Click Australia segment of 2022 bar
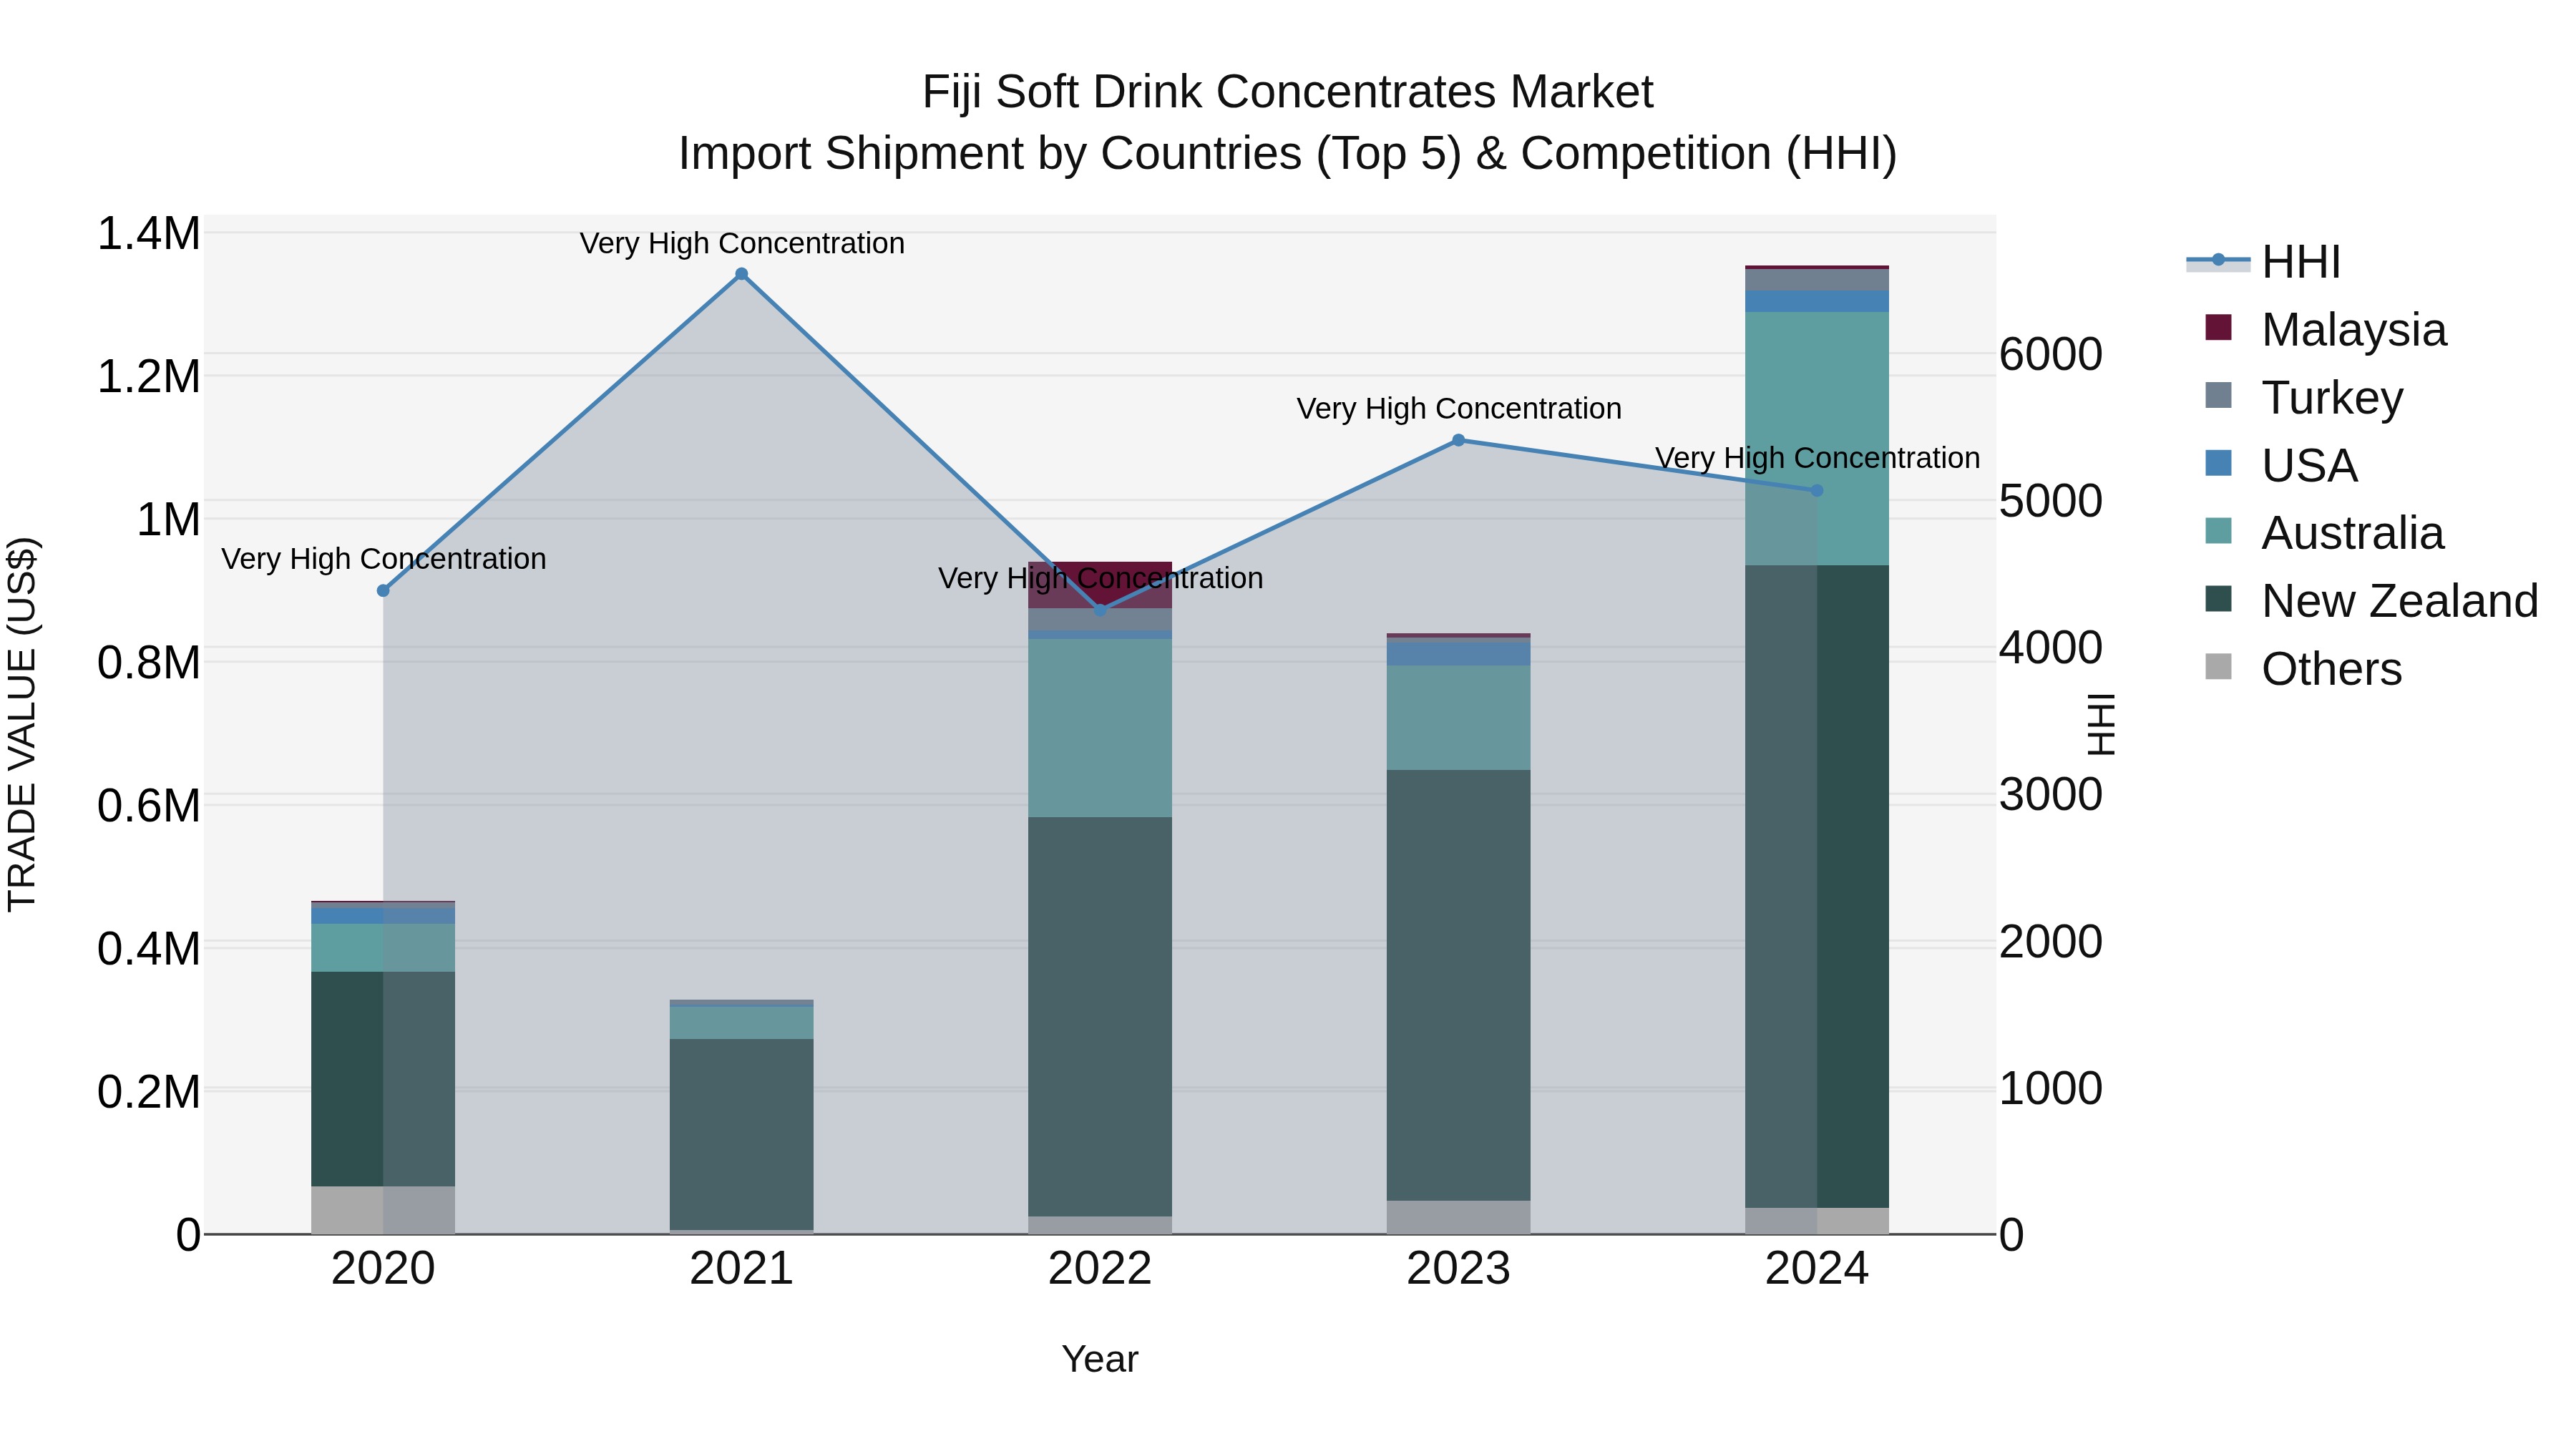The height and width of the screenshot is (1449, 2576). pyautogui.click(x=1100, y=728)
